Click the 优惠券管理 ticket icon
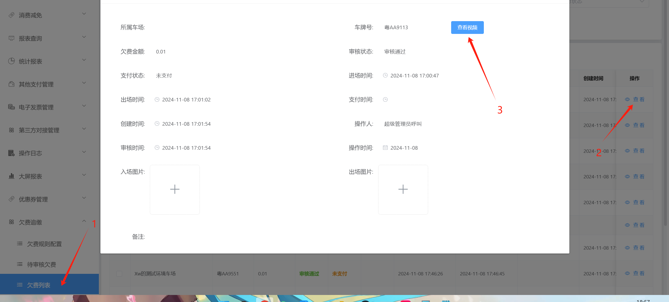Screen dimensions: 669x302 point(11,199)
